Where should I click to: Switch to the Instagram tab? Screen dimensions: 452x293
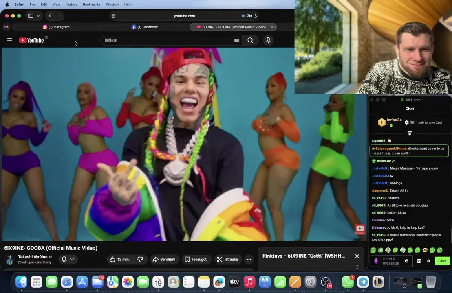click(x=56, y=27)
